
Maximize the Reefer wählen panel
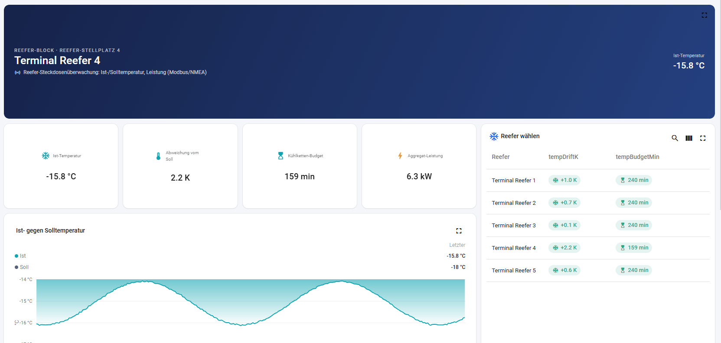coord(703,138)
